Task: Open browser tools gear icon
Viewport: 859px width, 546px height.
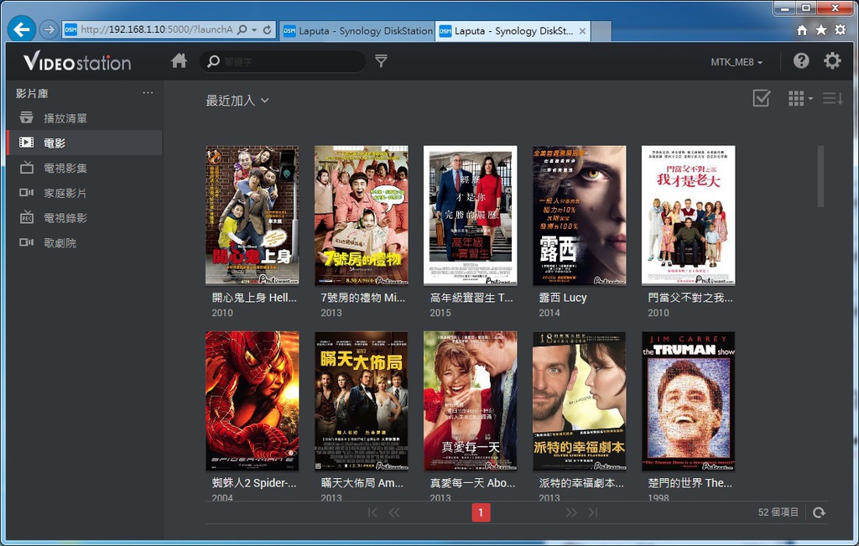Action: pos(840,29)
